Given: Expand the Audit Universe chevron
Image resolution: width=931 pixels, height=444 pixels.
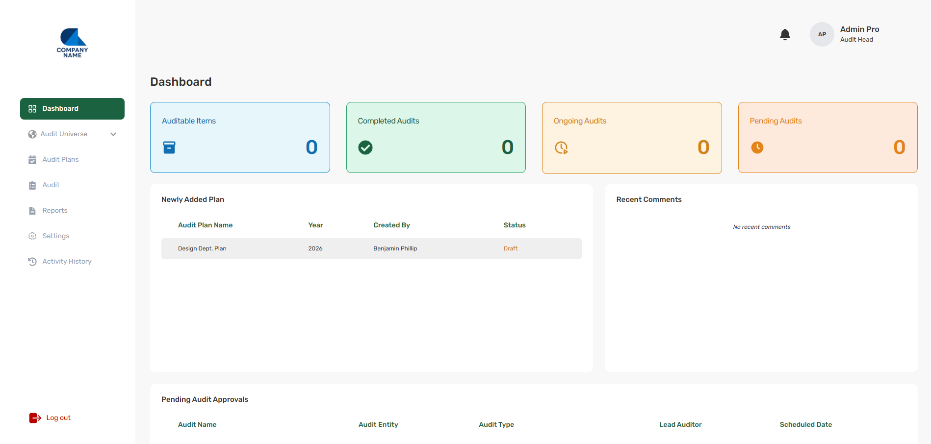Looking at the screenshot, I should (113, 134).
